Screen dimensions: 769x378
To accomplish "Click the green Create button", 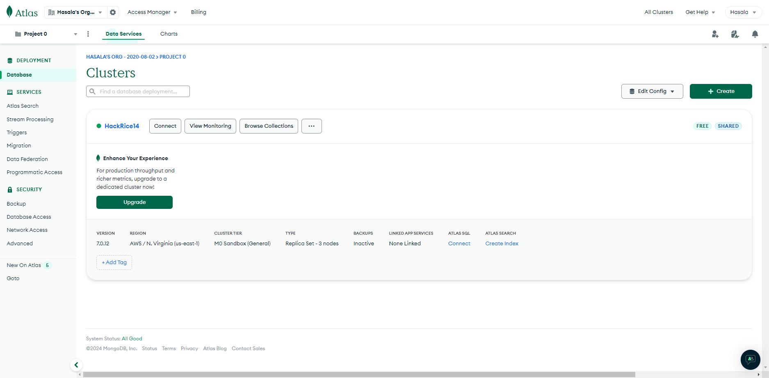I will tap(721, 91).
